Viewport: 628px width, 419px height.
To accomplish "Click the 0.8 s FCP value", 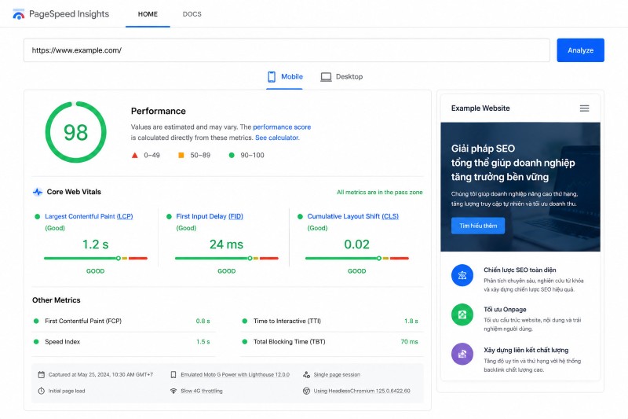I will pos(203,321).
